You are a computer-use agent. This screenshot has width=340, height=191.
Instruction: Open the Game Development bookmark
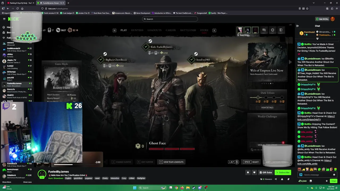[142, 13]
